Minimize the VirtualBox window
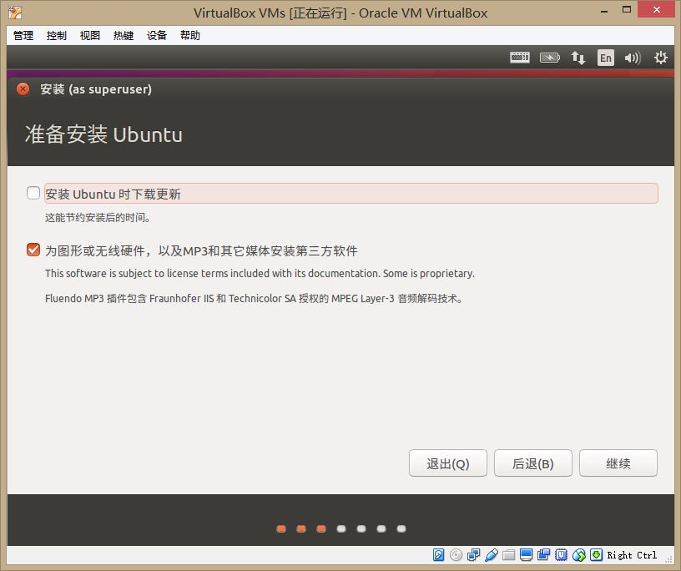The image size is (681, 571). [604, 12]
